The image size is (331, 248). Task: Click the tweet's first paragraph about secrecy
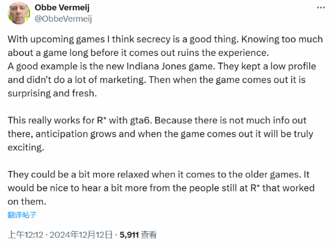tap(165, 66)
